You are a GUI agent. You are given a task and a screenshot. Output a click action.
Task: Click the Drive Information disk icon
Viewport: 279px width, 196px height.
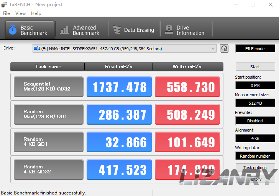coord(169,30)
